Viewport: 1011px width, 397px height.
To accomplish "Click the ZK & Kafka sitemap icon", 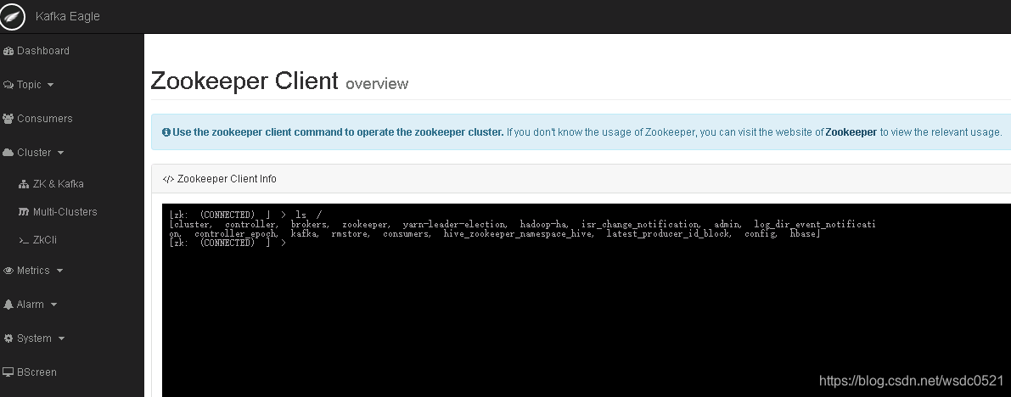I will pyautogui.click(x=24, y=184).
